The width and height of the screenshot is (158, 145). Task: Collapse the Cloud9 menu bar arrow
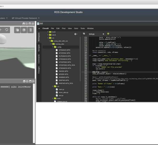(39, 28)
